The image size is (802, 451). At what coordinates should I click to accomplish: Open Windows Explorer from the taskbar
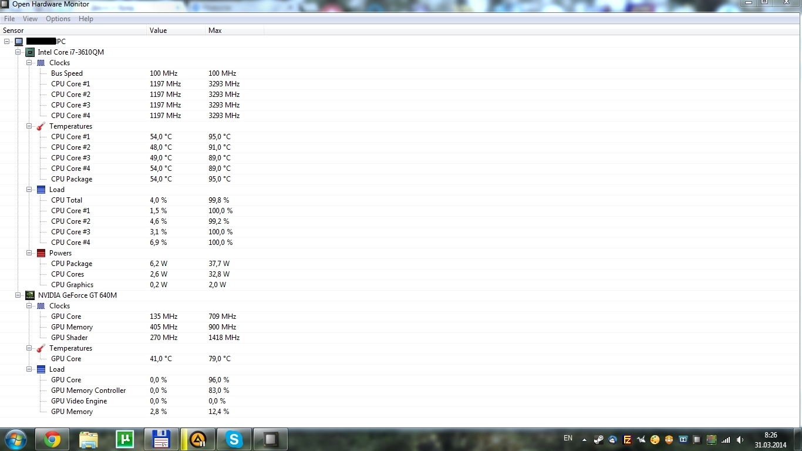[x=89, y=439]
